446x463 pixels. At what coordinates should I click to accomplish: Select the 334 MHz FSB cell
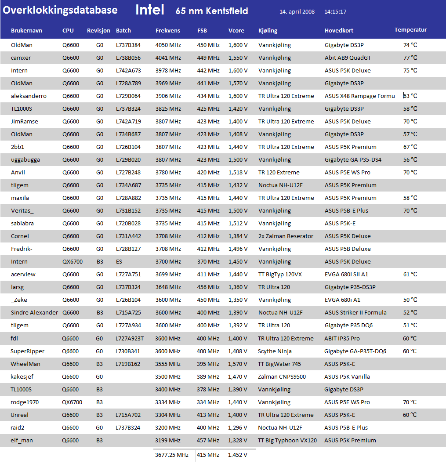click(208, 402)
